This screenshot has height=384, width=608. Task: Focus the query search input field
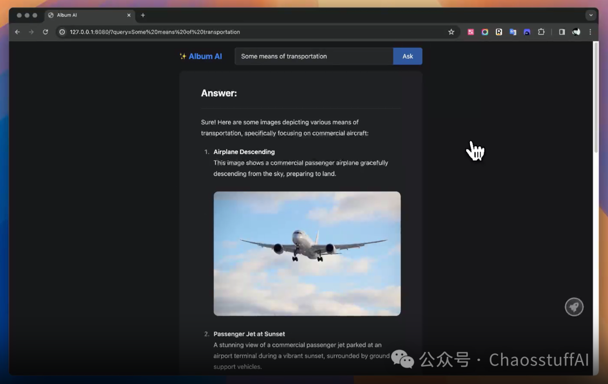click(314, 56)
